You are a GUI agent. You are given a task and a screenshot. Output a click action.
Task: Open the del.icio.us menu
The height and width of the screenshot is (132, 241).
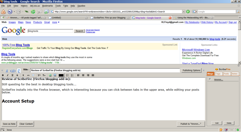click(x=35, y=6)
